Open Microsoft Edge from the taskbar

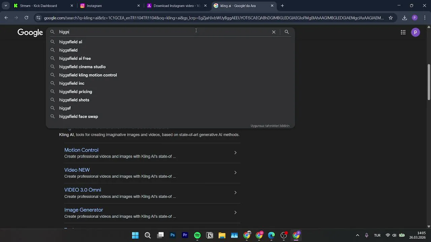click(271, 235)
